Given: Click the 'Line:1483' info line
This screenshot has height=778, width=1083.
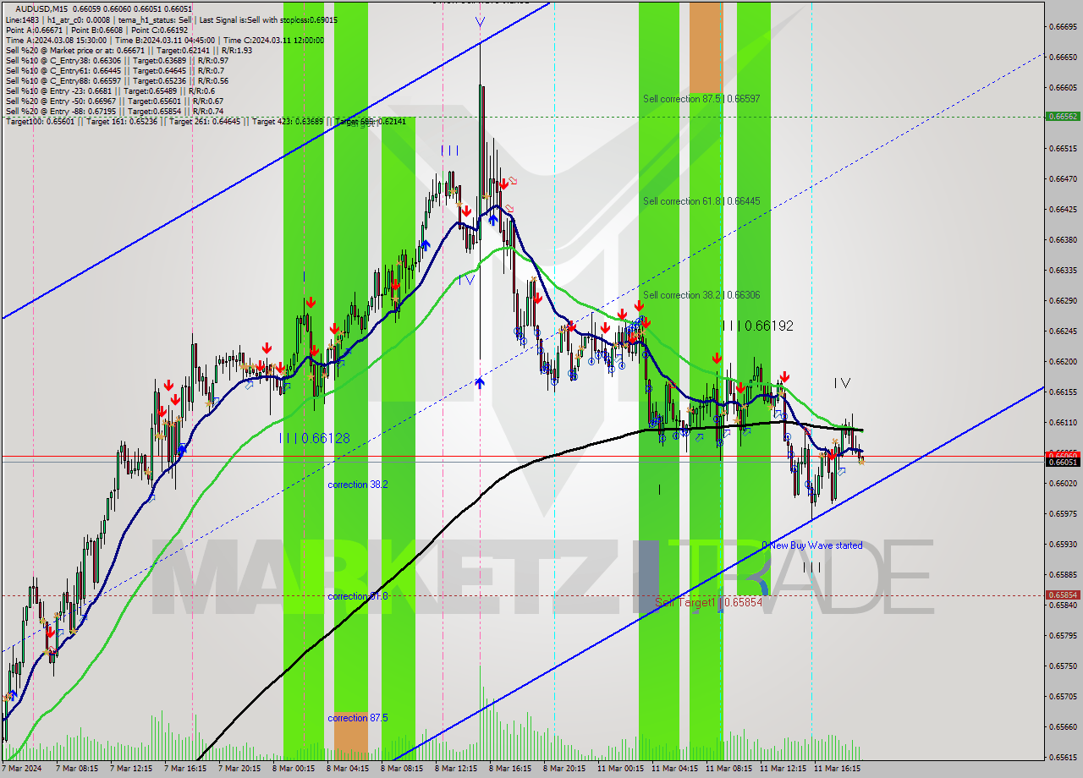Looking at the screenshot, I should click(171, 19).
